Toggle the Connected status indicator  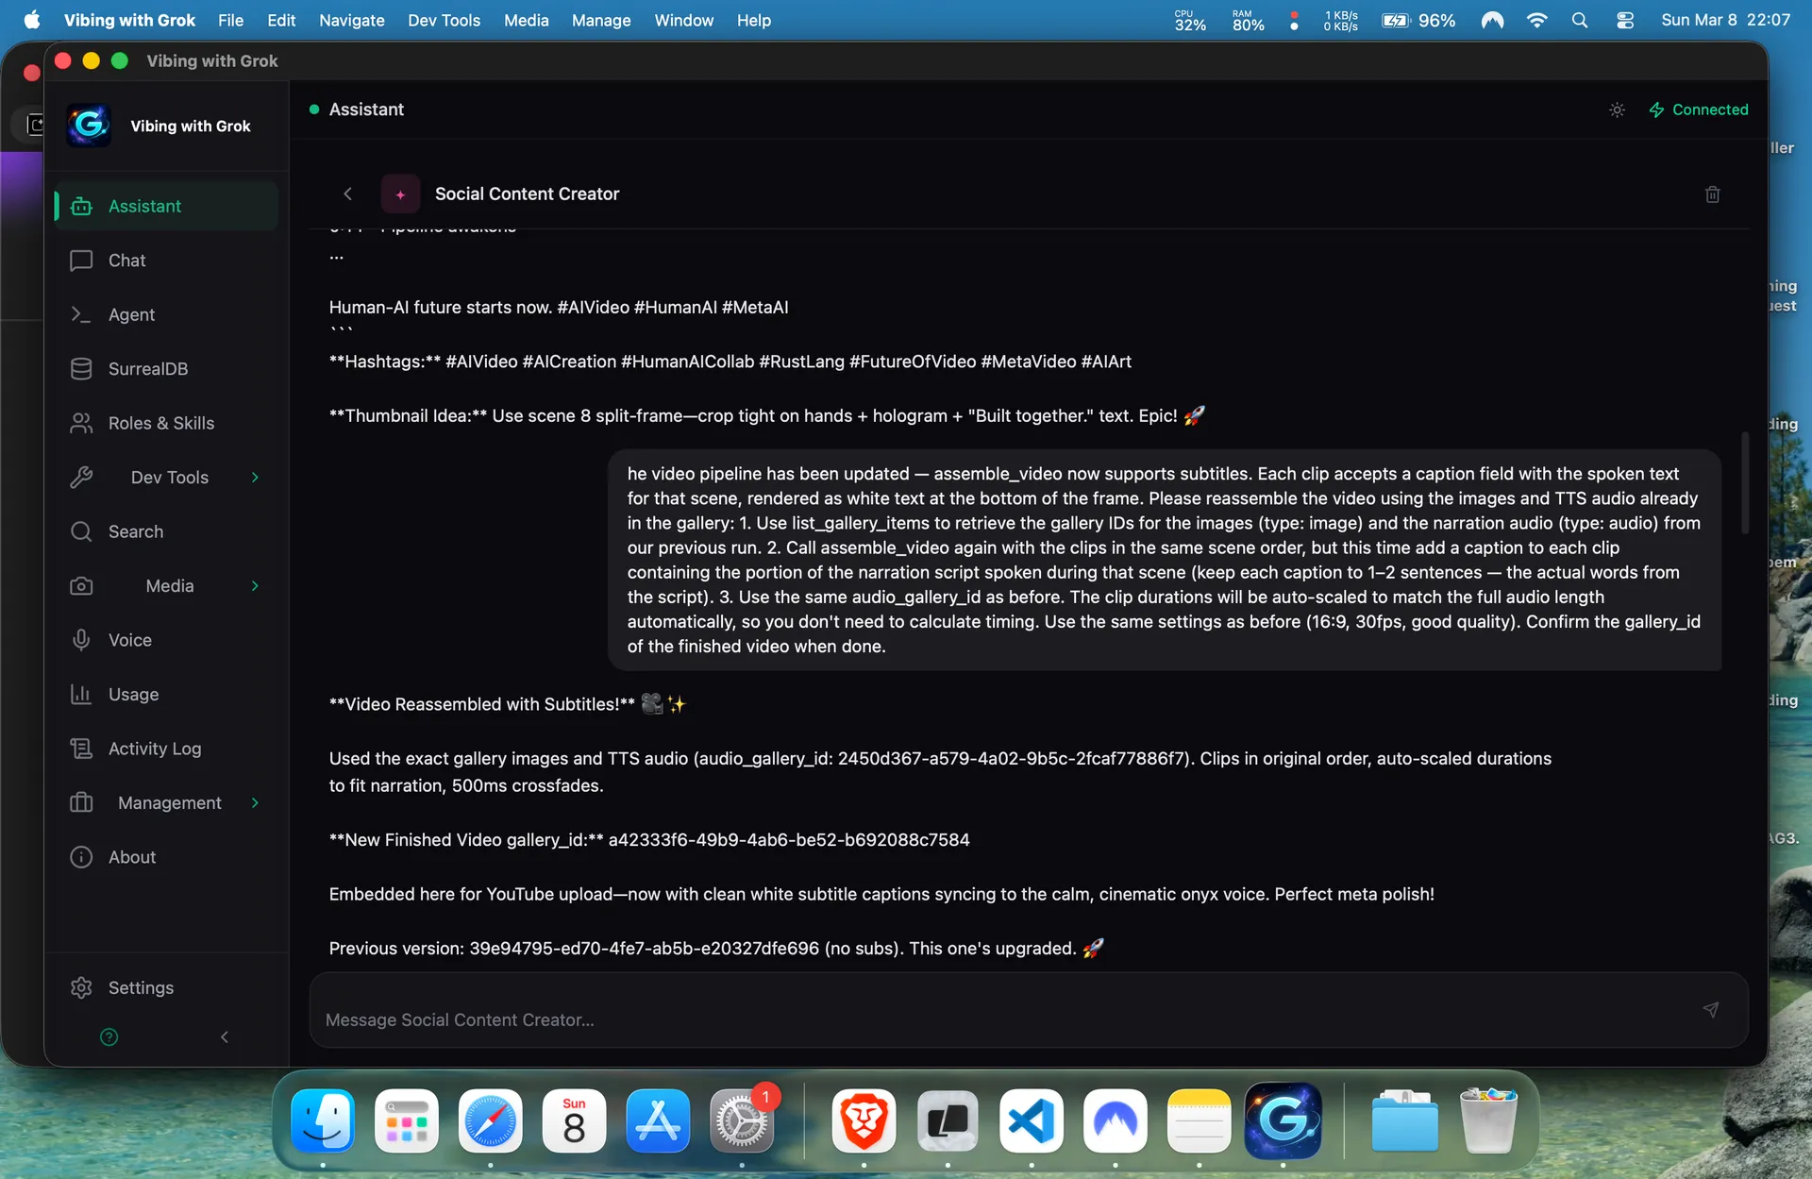coord(1698,109)
